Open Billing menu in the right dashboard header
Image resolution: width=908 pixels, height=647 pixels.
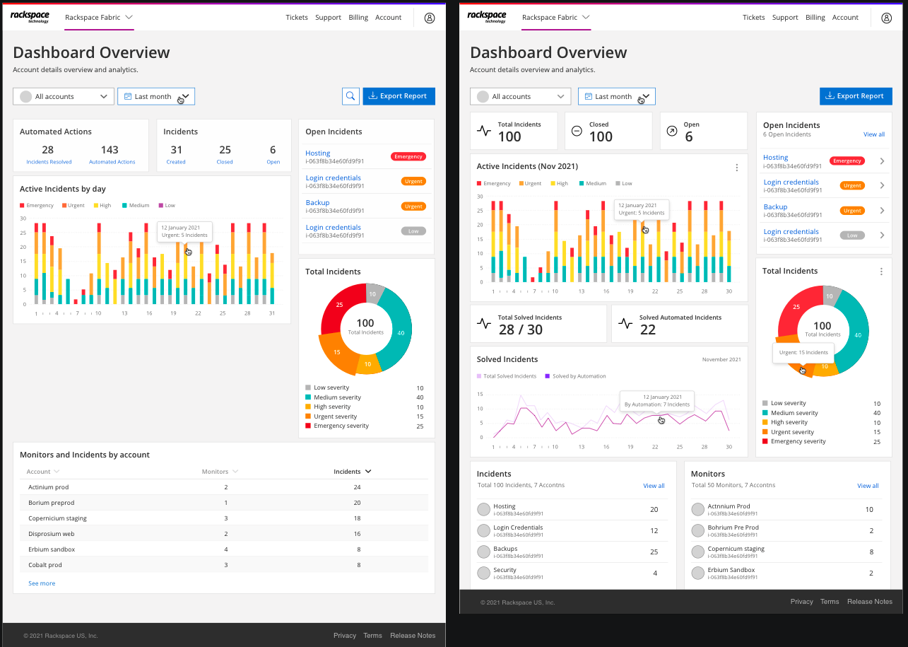(815, 18)
